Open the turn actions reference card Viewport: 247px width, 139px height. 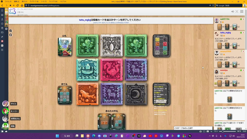[161, 94]
